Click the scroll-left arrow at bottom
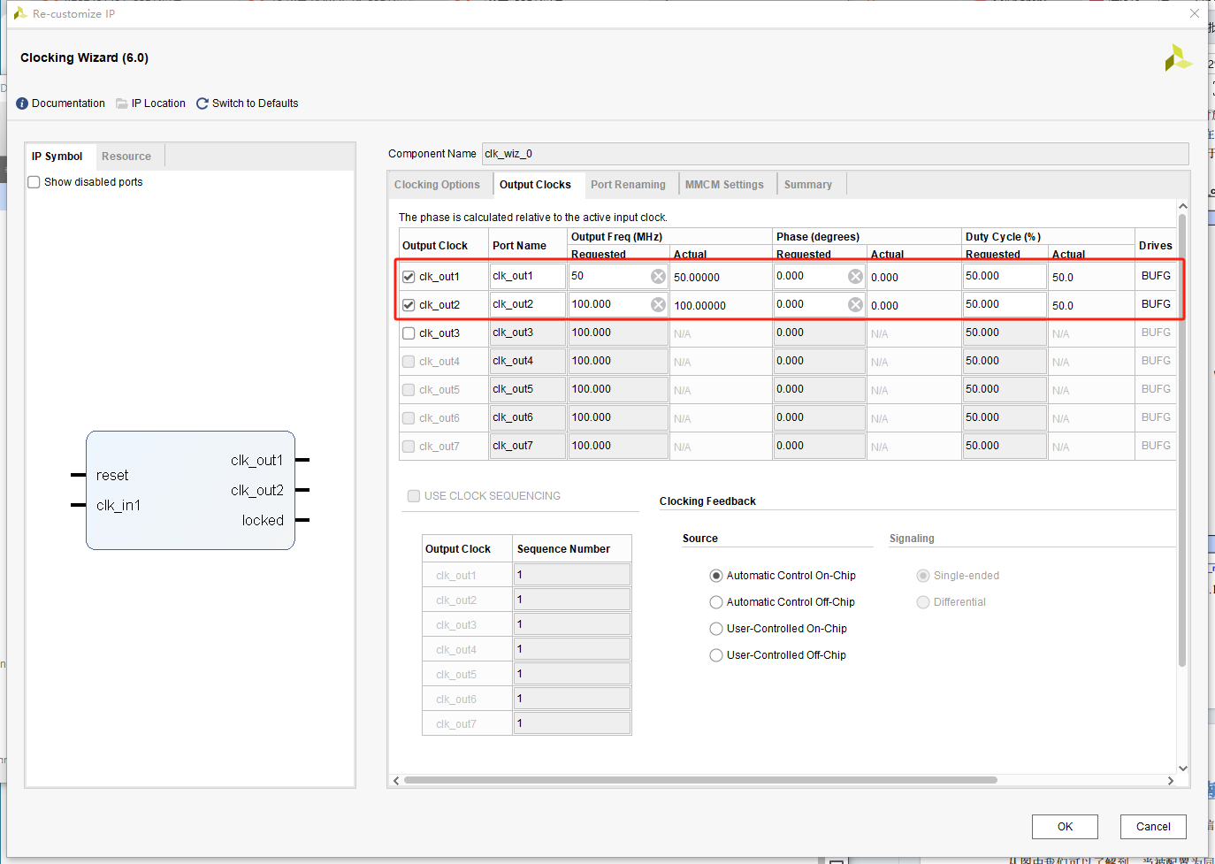 click(x=396, y=780)
